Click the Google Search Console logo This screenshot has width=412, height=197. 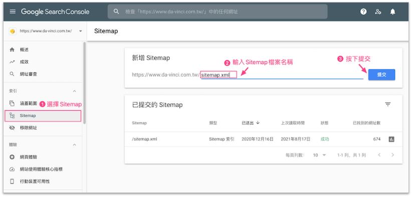55,12
